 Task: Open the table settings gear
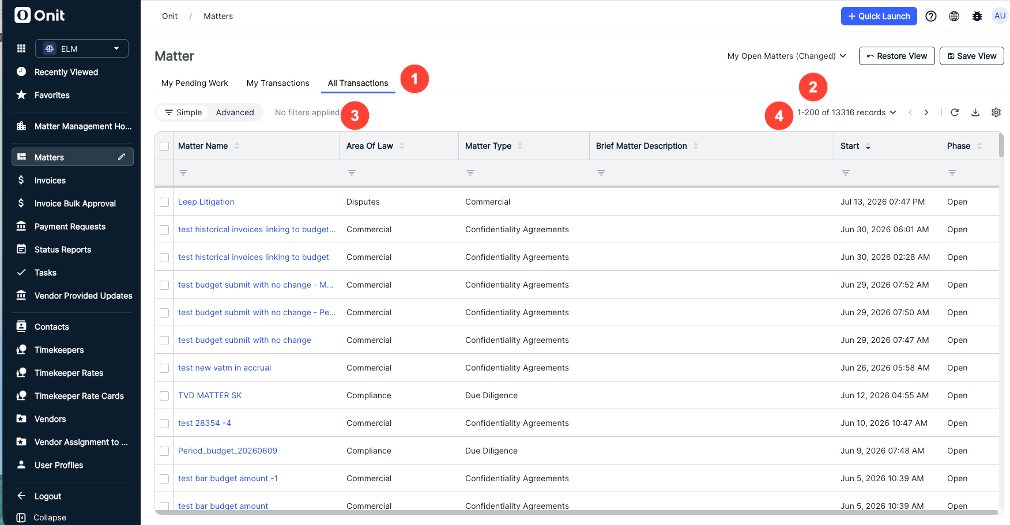click(x=996, y=112)
